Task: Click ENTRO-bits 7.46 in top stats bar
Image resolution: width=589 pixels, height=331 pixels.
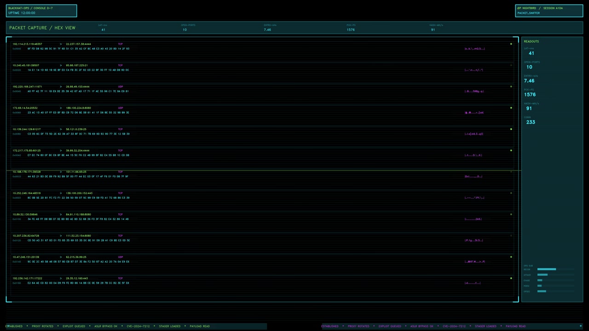Action: (x=267, y=29)
